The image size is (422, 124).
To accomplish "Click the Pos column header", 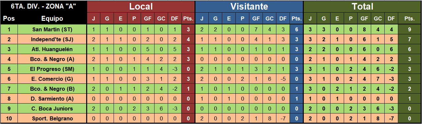I will click(9, 19).
